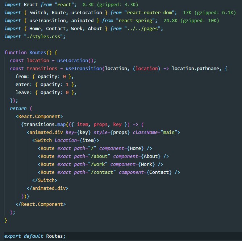Click the opening "<animated.div" tag
Image resolution: width=242 pixels, height=241 pixels.
tap(45, 132)
